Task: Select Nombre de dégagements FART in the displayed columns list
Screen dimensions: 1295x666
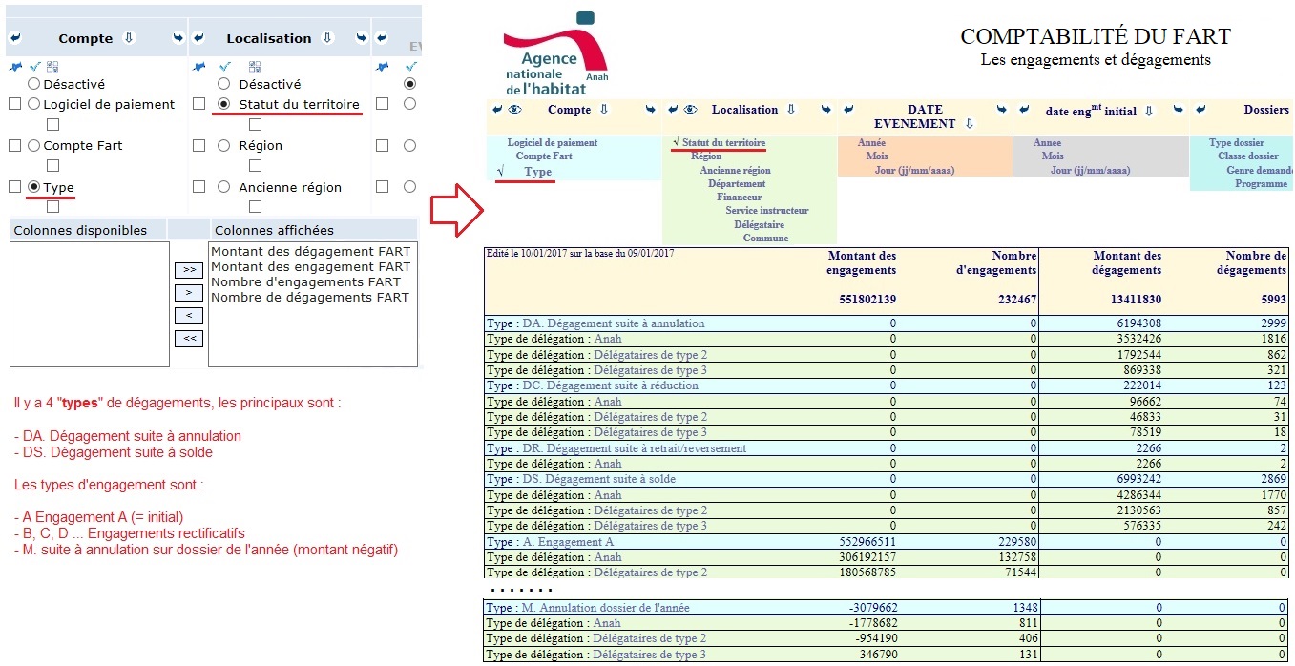Action: 309,298
